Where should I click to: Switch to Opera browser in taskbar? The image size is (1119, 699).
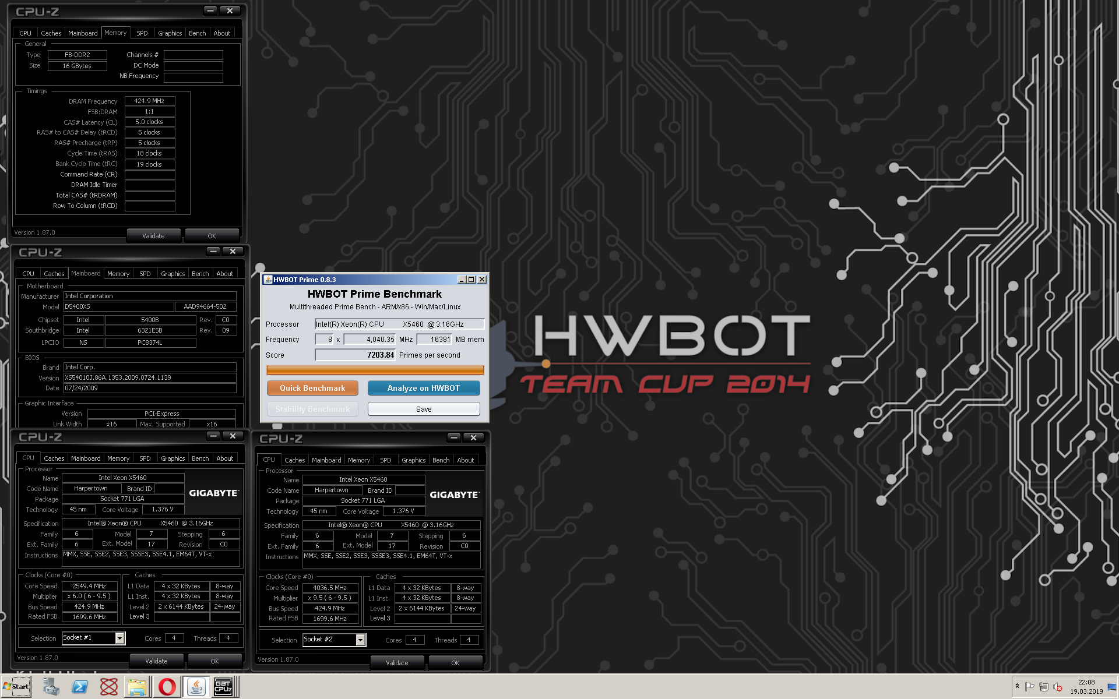(x=167, y=687)
